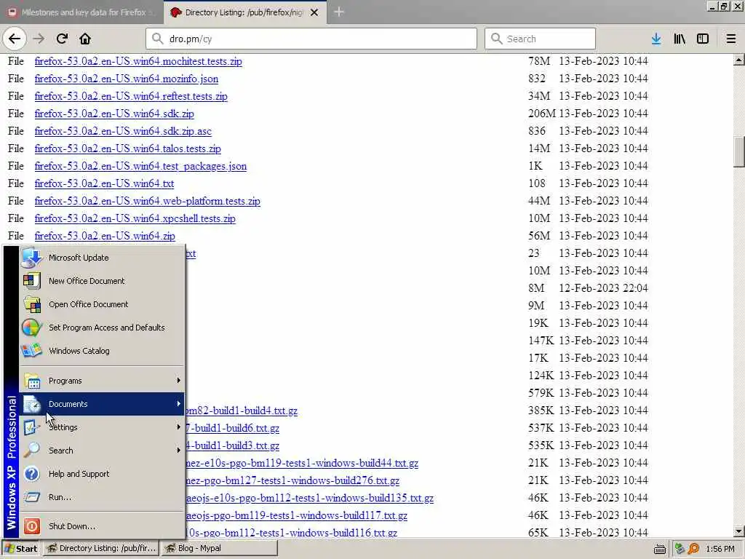Screen dimensions: 745x559
Task: Go back with the browser back arrow
Action: 15,39
